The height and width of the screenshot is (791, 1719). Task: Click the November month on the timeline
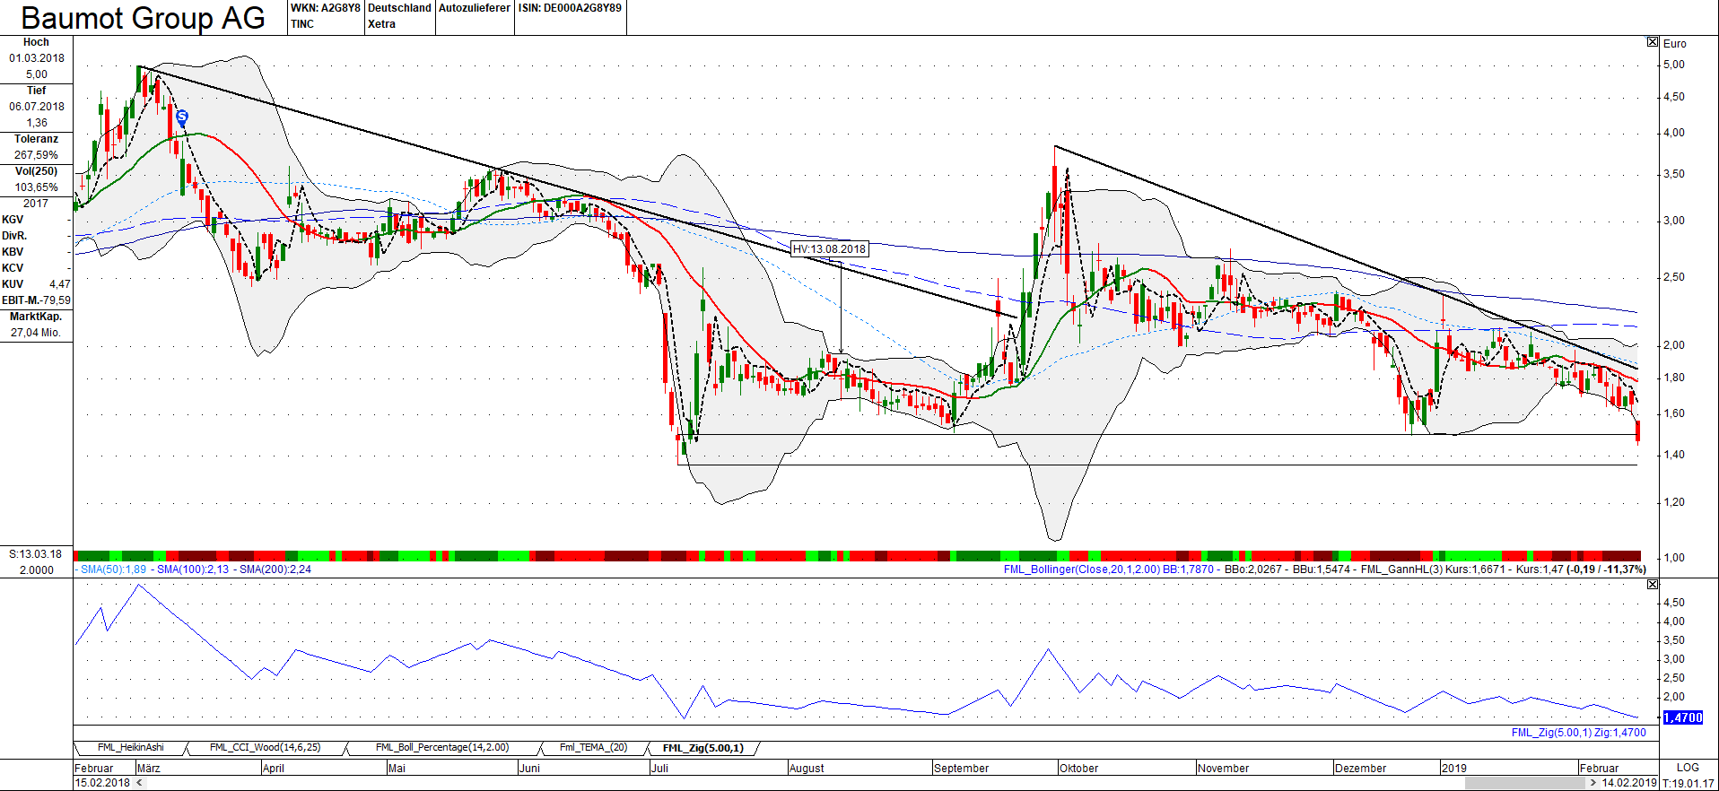coord(1223,769)
